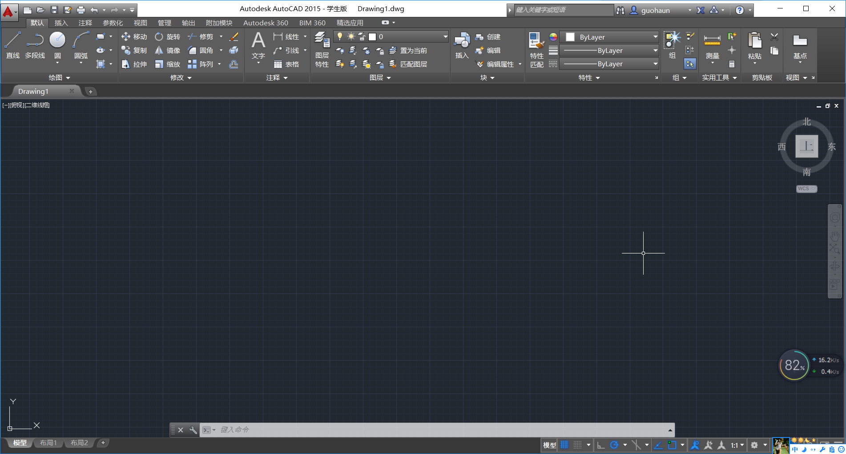Click the Measure (测量) tool
The image size is (846, 454).
coord(712,46)
